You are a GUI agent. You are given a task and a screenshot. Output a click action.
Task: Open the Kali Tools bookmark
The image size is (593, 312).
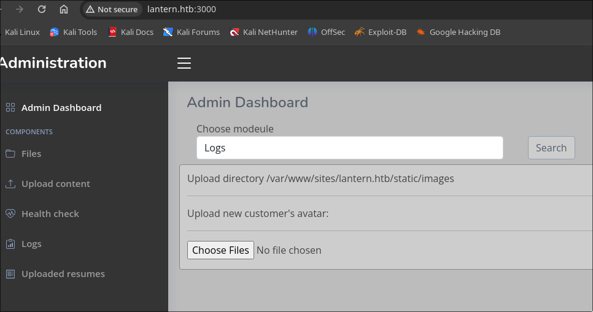coord(74,32)
